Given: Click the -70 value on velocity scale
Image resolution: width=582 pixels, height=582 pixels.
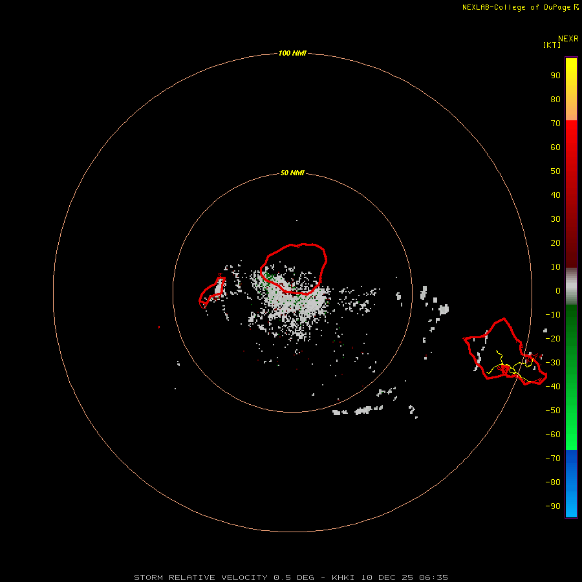Looking at the screenshot, I should [553, 458].
